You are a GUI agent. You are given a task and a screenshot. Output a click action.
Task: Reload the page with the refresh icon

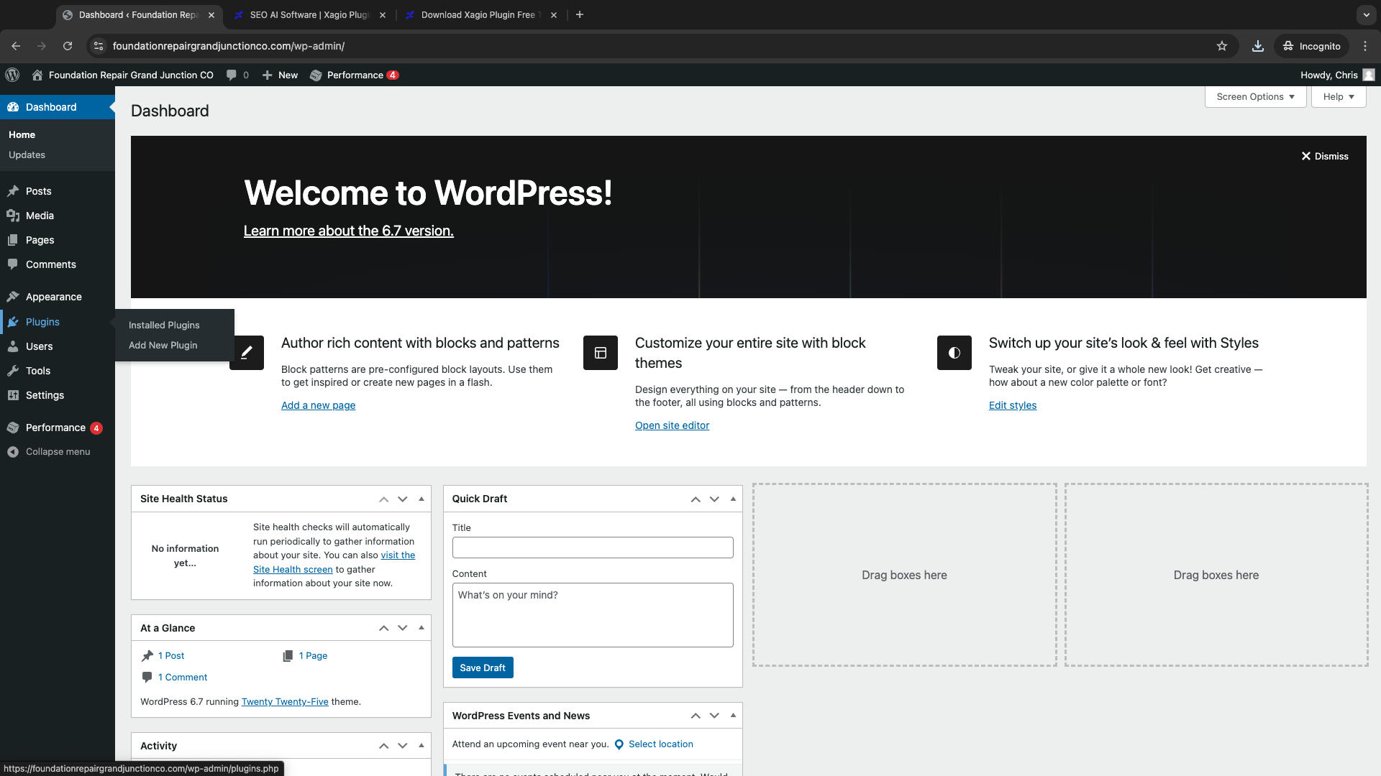68,46
